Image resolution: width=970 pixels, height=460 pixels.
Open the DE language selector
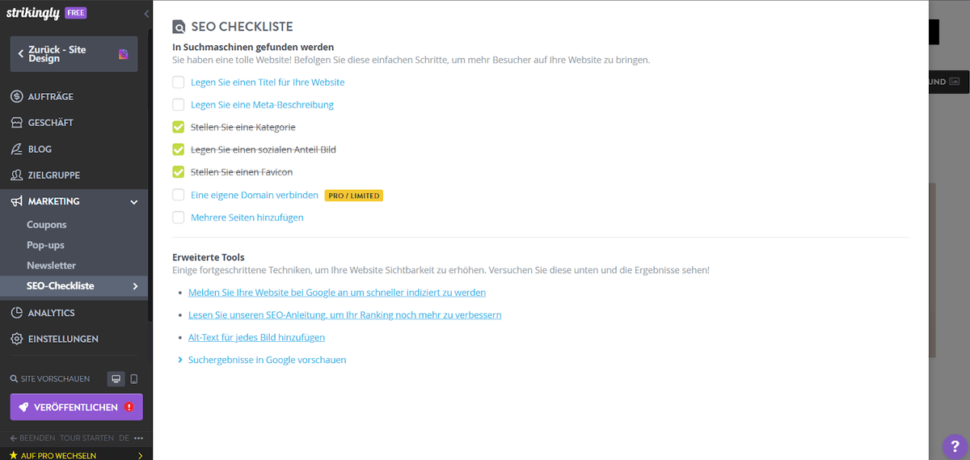coord(124,438)
